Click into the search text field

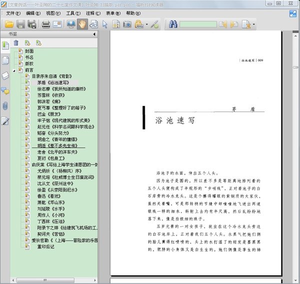pos(198,24)
